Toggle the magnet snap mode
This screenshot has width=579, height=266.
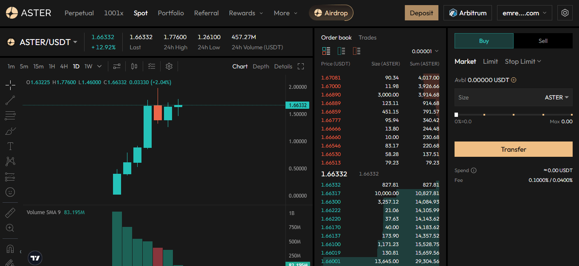(10, 249)
